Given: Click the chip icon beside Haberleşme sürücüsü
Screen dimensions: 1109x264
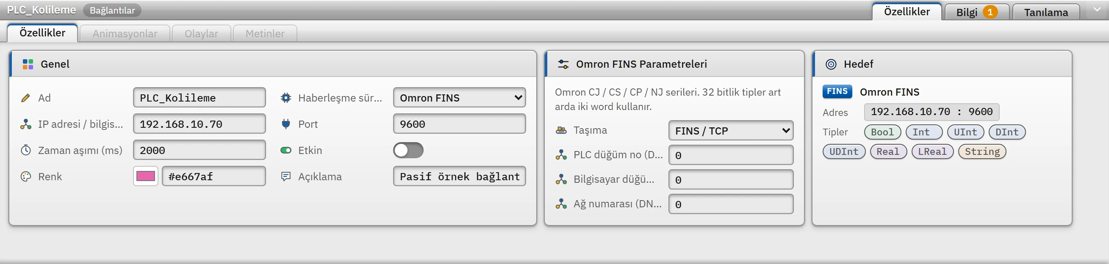Looking at the screenshot, I should click(x=286, y=98).
